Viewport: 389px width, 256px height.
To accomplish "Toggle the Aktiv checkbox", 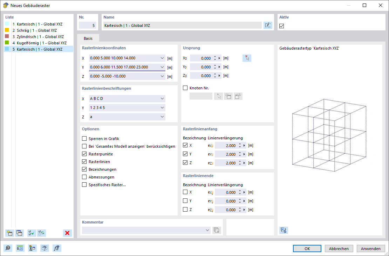I will (x=281, y=26).
